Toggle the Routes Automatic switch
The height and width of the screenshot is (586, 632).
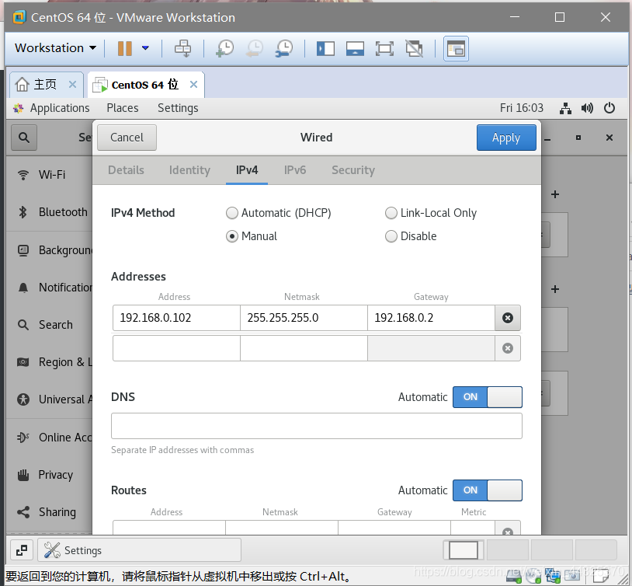pos(488,490)
